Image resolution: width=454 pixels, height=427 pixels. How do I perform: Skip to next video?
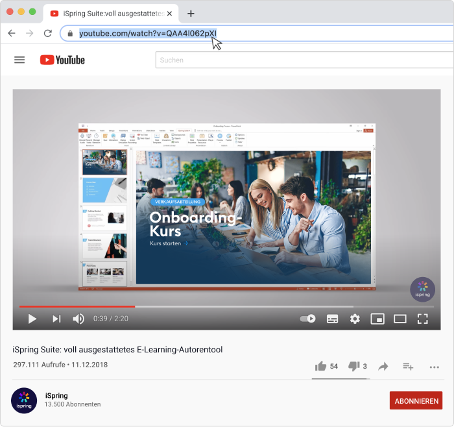click(x=56, y=319)
